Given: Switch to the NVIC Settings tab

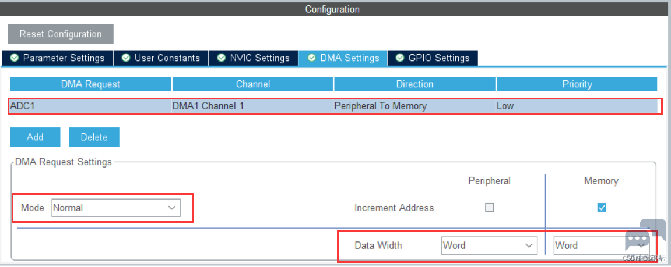Looking at the screenshot, I should pyautogui.click(x=253, y=58).
